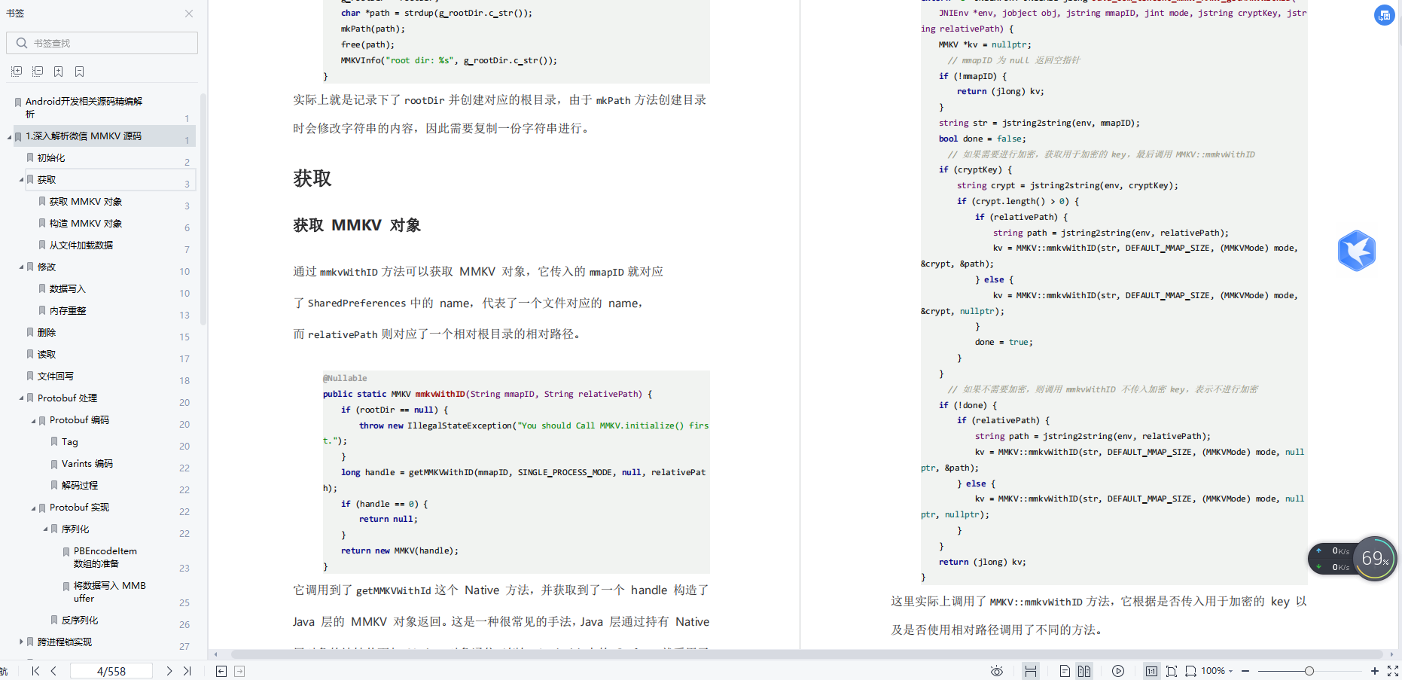Click the 书签查找 bookmark search field
This screenshot has width=1402, height=680.
pos(102,43)
